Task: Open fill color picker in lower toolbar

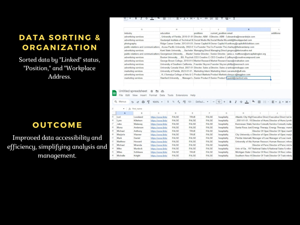Action: coord(253,102)
